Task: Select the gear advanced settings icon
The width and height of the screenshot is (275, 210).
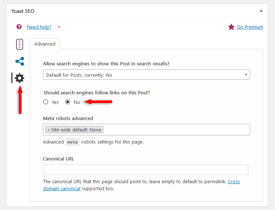Action: (19, 78)
